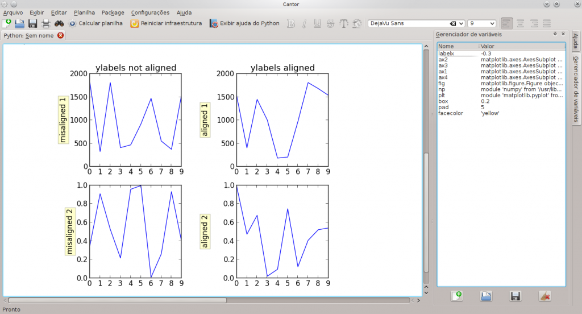The image size is (582, 314).
Task: Add a new variable in variable manager
Action: (456, 296)
